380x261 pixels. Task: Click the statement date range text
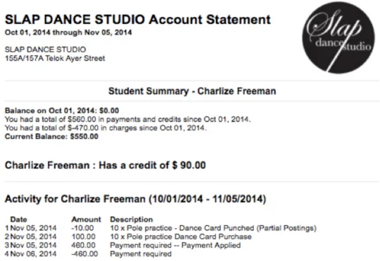point(68,32)
